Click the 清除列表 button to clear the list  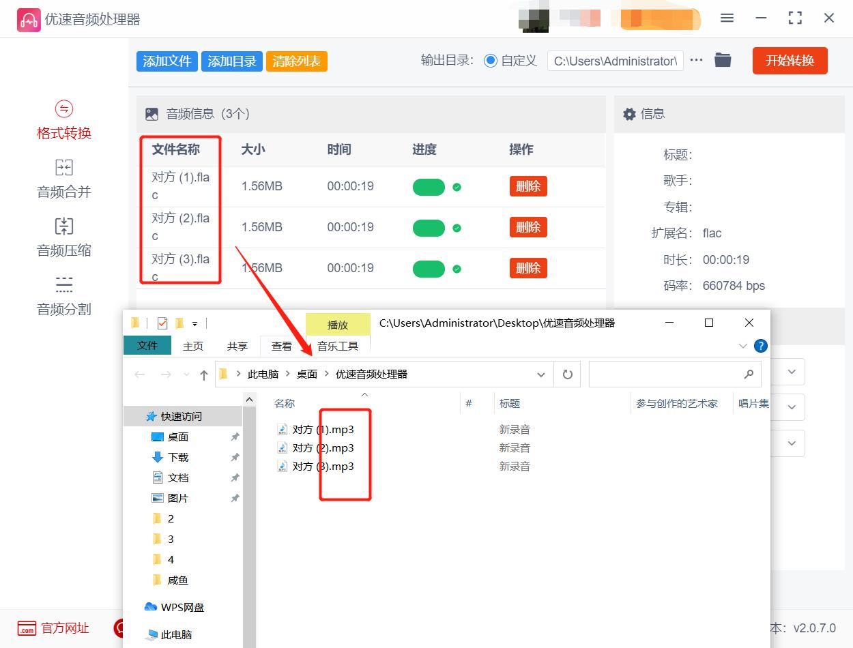click(296, 60)
